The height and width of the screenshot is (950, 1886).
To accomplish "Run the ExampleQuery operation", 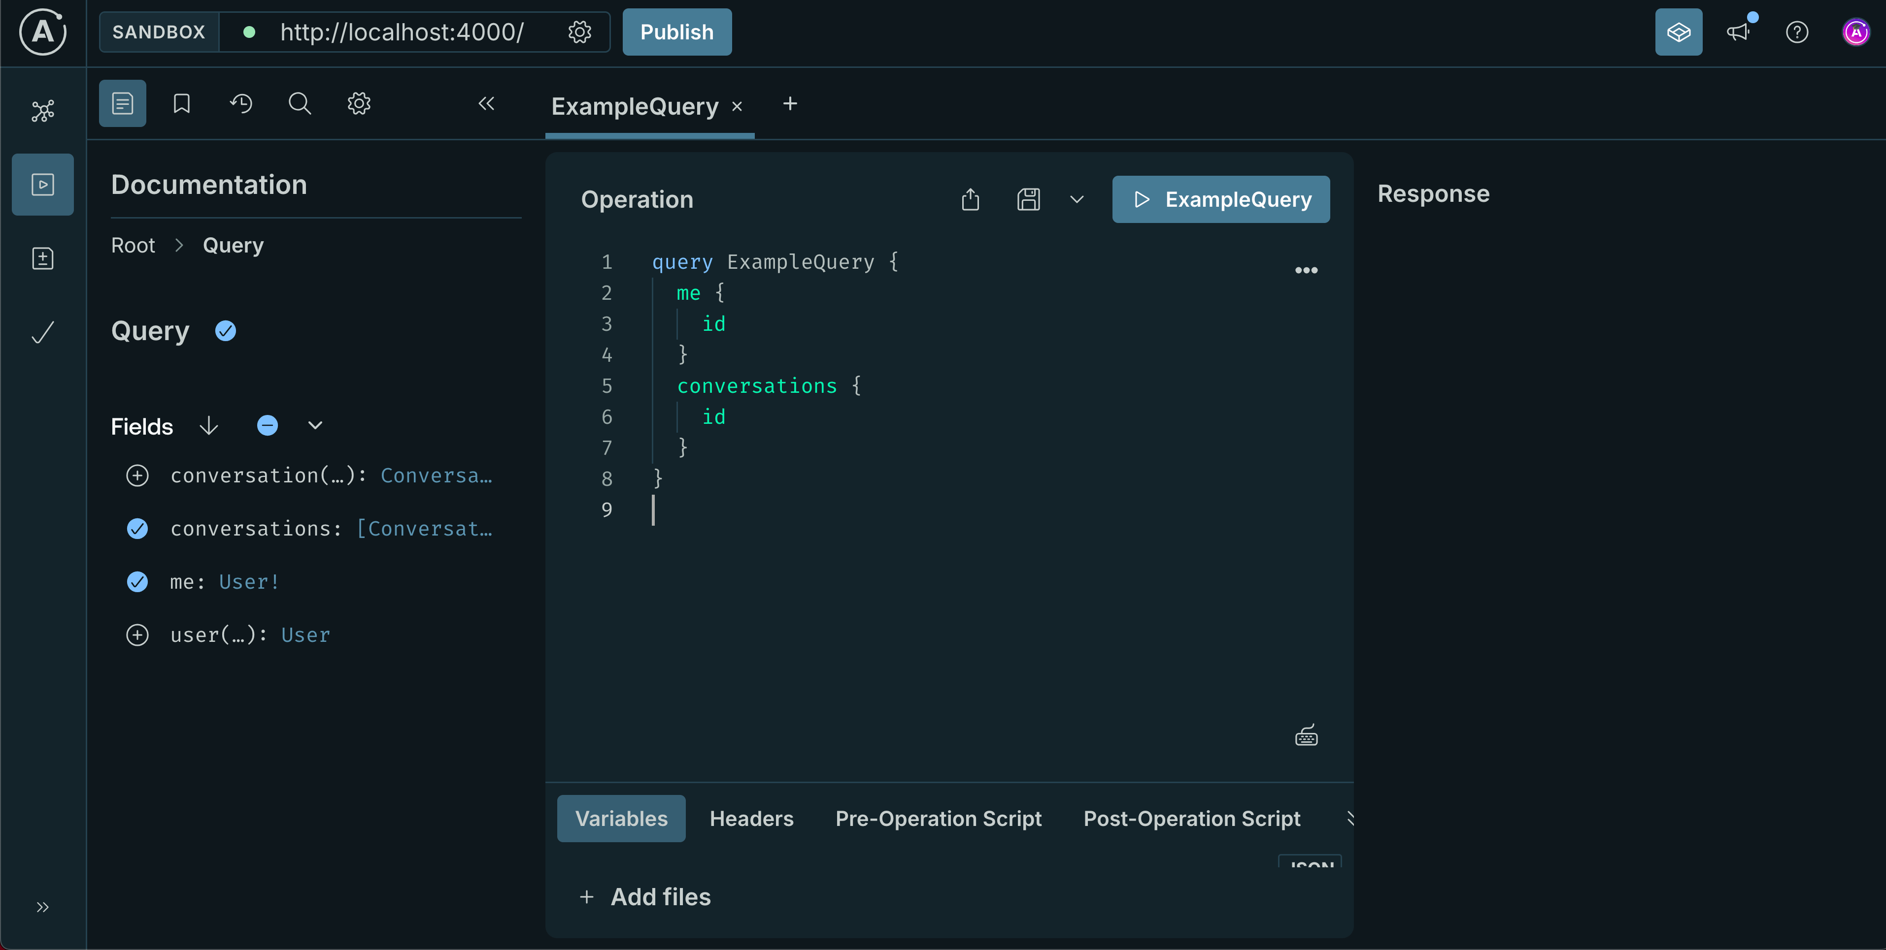I will 1220,199.
